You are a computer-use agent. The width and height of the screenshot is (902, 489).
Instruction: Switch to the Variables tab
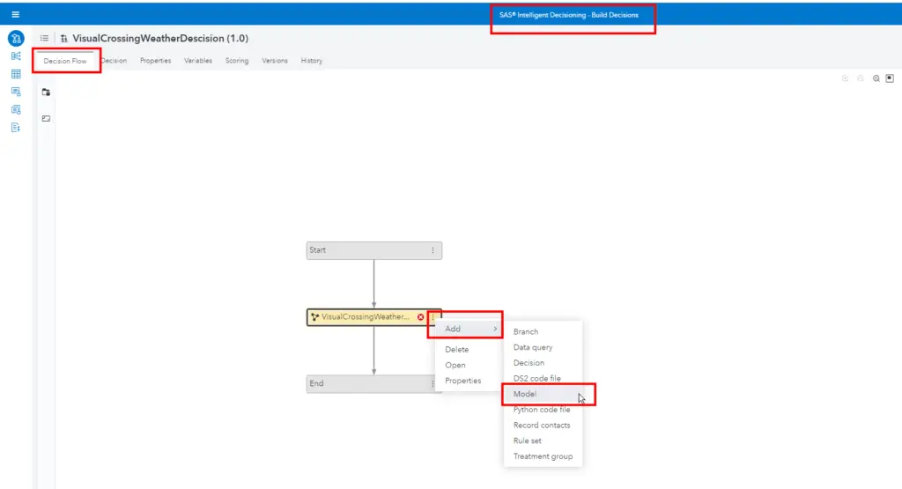[x=197, y=61]
